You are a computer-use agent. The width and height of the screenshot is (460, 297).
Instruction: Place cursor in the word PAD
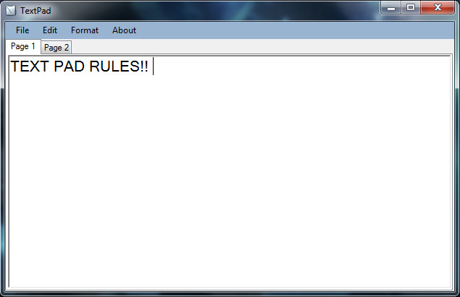click(x=70, y=66)
